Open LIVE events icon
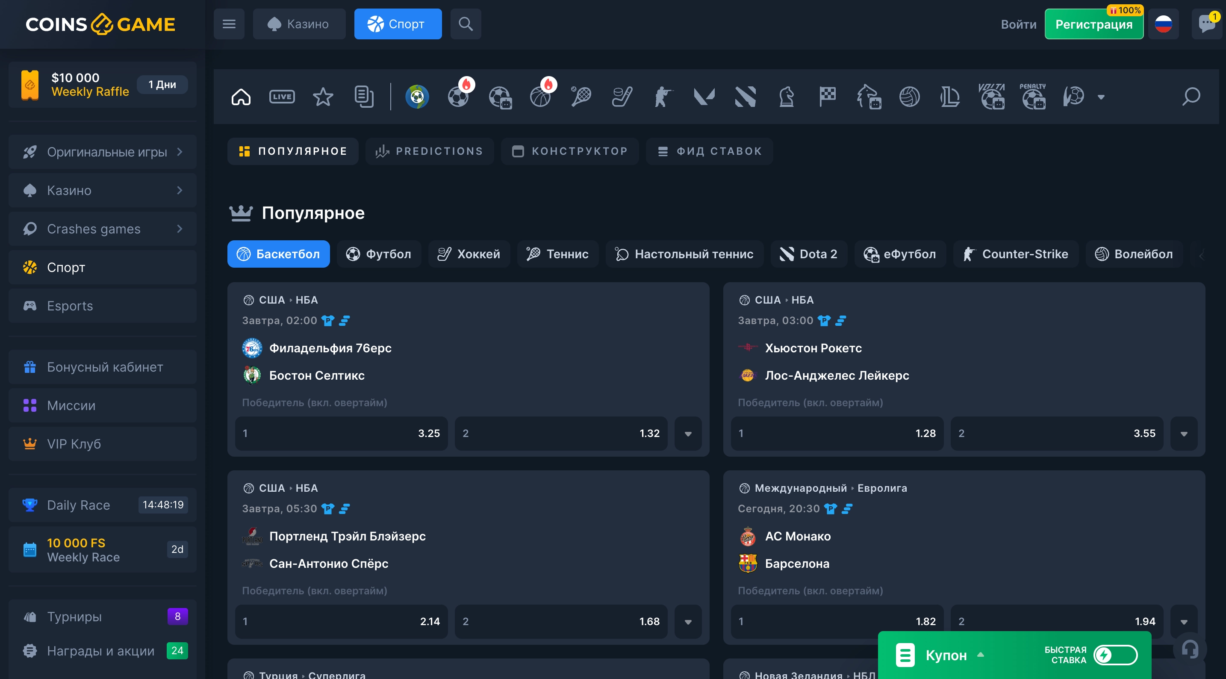 pos(282,97)
